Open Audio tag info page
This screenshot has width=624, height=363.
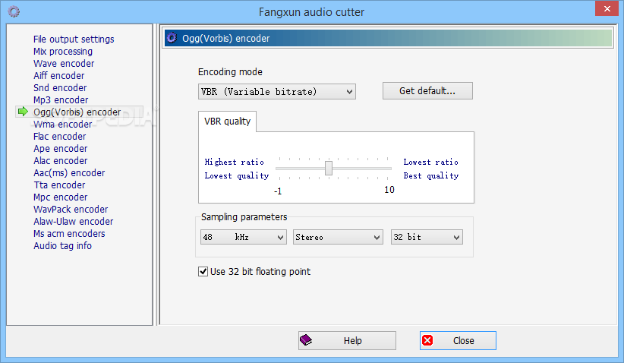62,245
